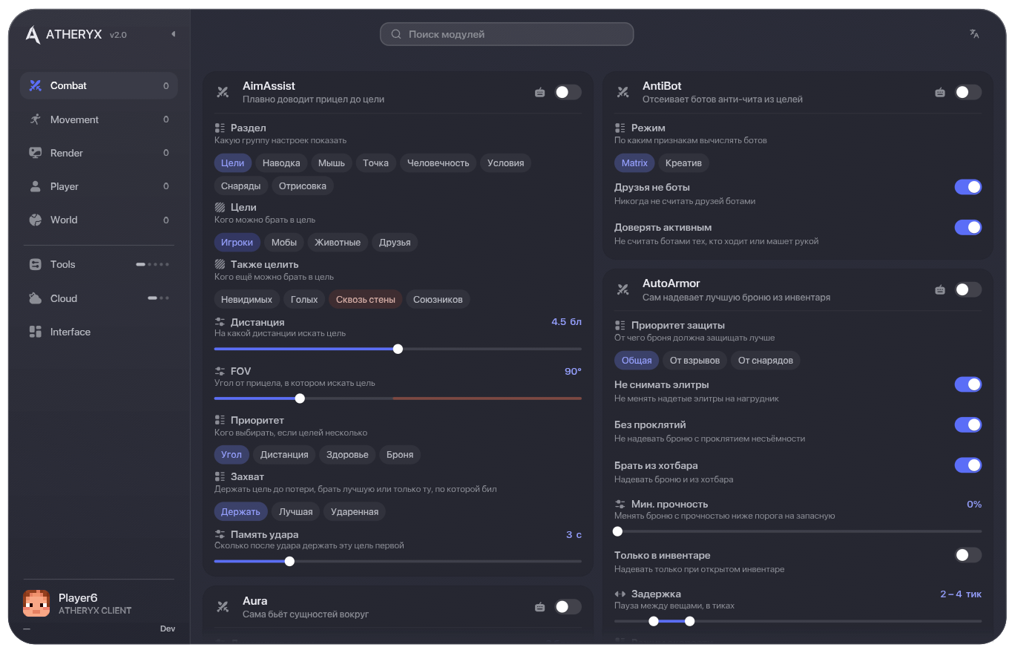Click the AntiBot robot bind icon

[940, 92]
